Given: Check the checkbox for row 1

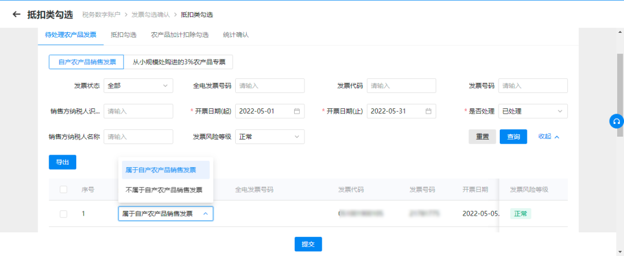Looking at the screenshot, I should pos(64,214).
